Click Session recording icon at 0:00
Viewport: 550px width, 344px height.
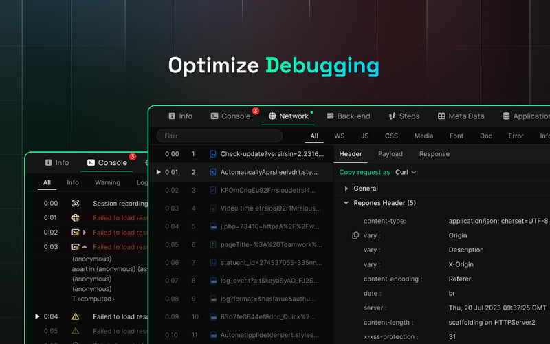pyautogui.click(x=76, y=203)
